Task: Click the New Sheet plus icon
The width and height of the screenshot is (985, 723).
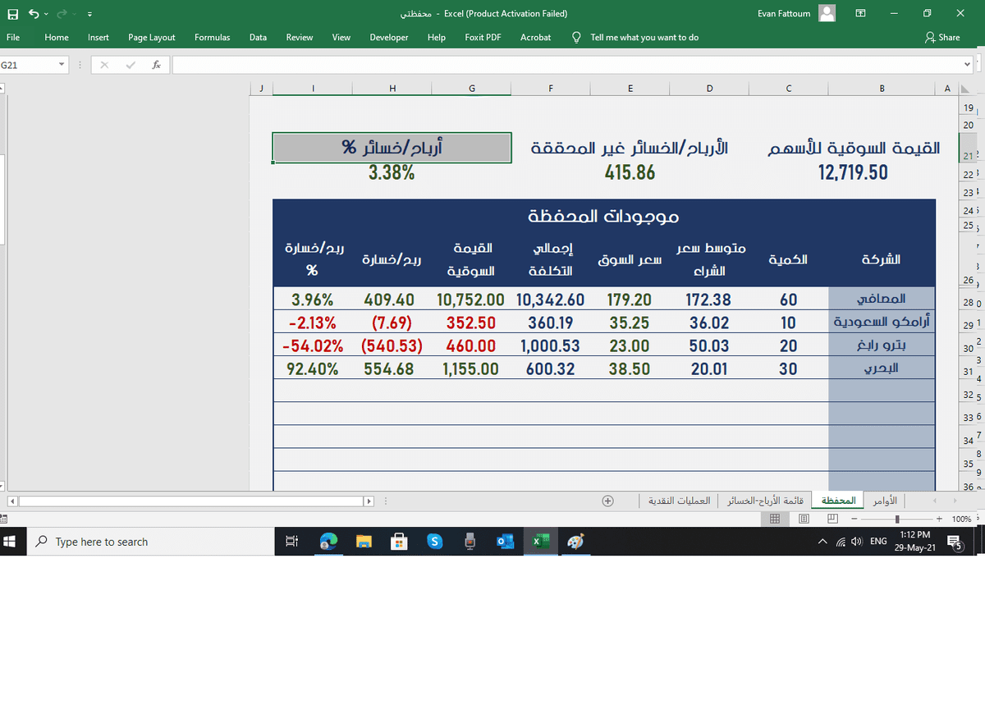Action: [x=608, y=500]
